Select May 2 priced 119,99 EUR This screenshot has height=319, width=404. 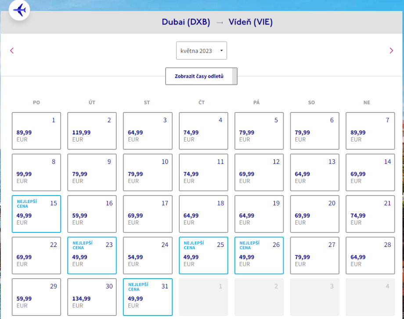pos(92,131)
